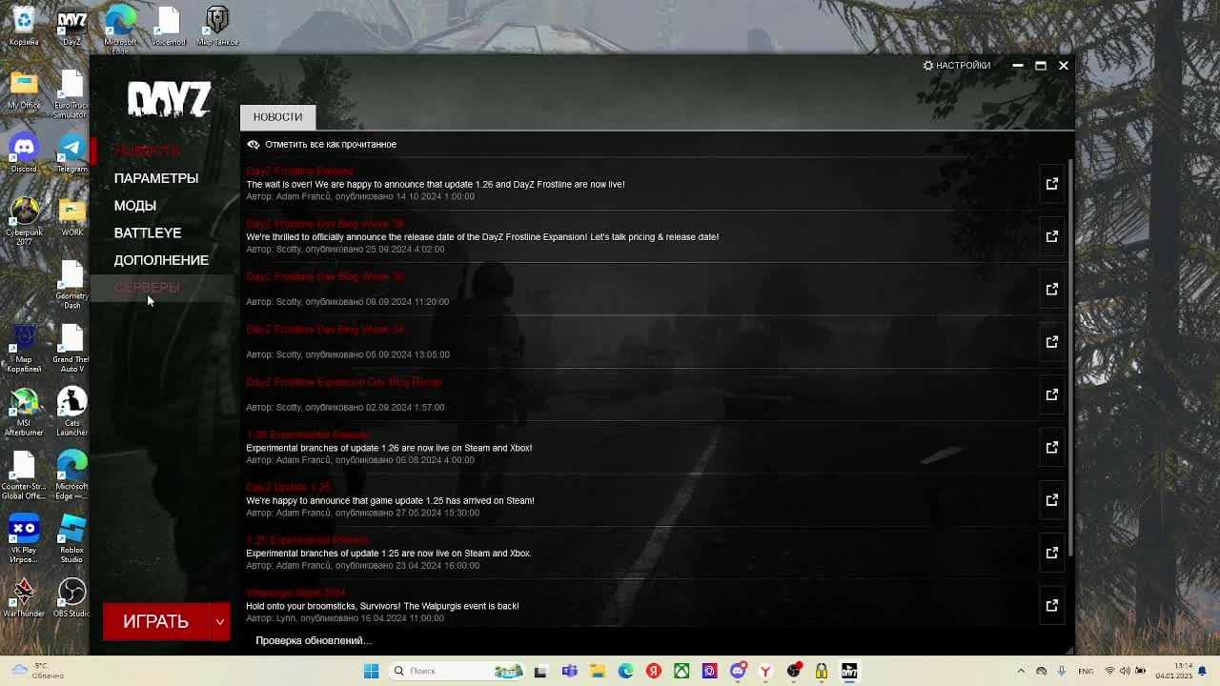Switch ENG input language in tray

point(1086,671)
